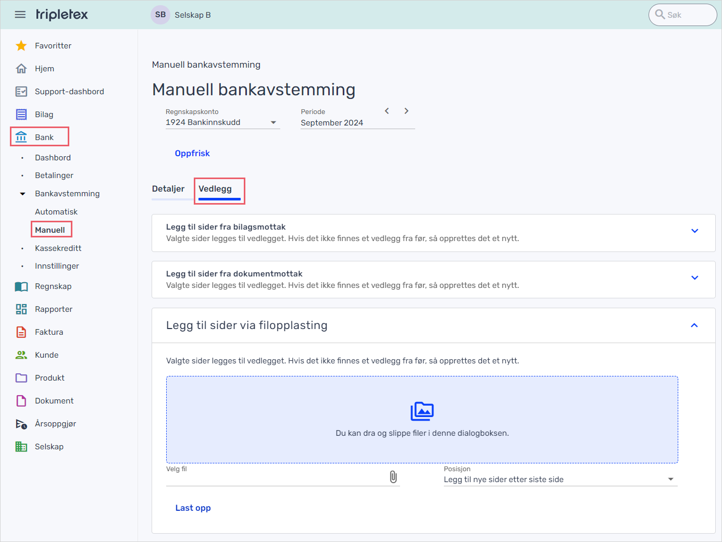Click the Favoritter star icon

(21, 46)
